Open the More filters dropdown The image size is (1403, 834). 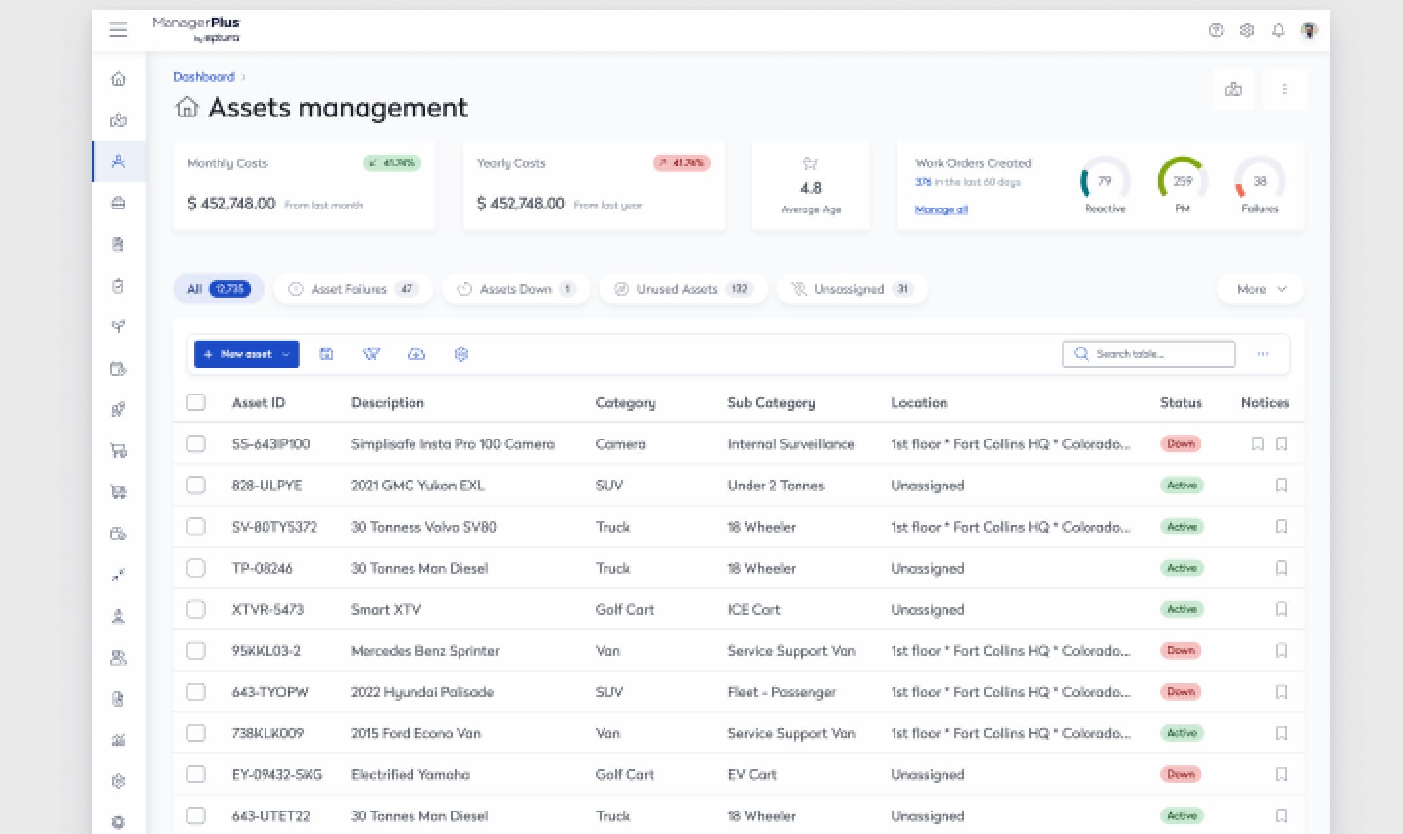pos(1259,289)
